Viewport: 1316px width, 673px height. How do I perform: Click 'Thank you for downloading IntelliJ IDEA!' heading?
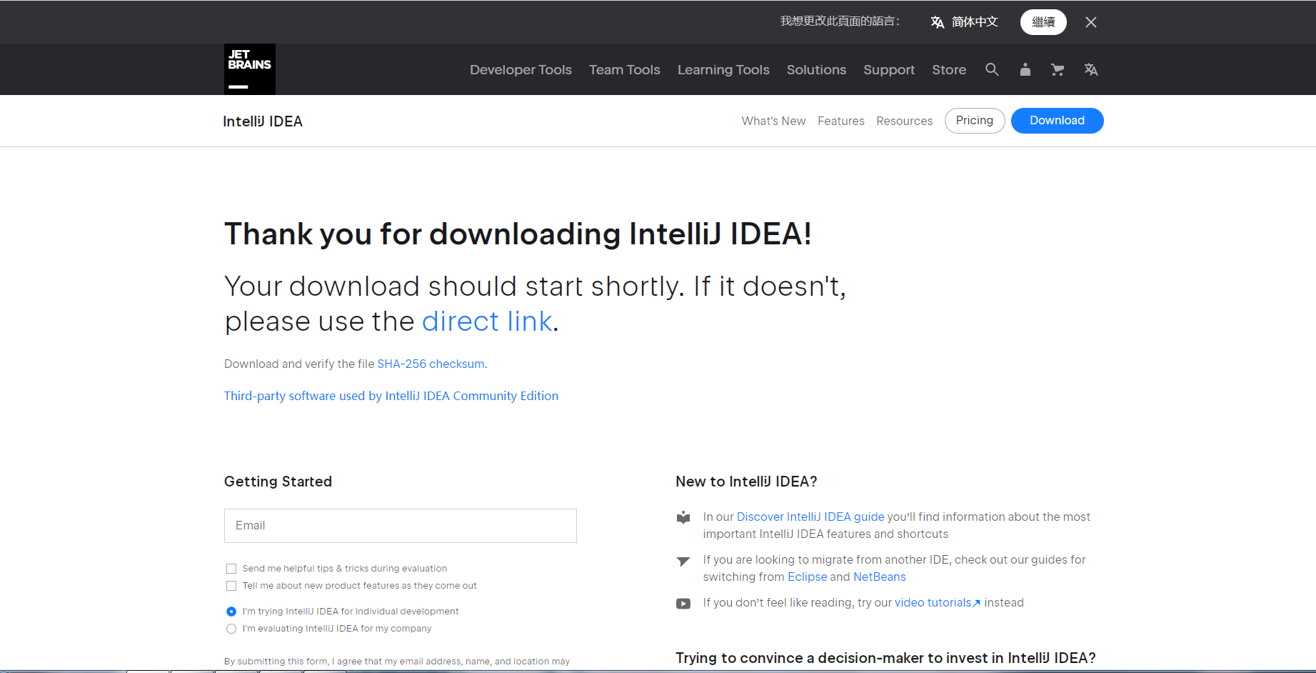coord(518,234)
